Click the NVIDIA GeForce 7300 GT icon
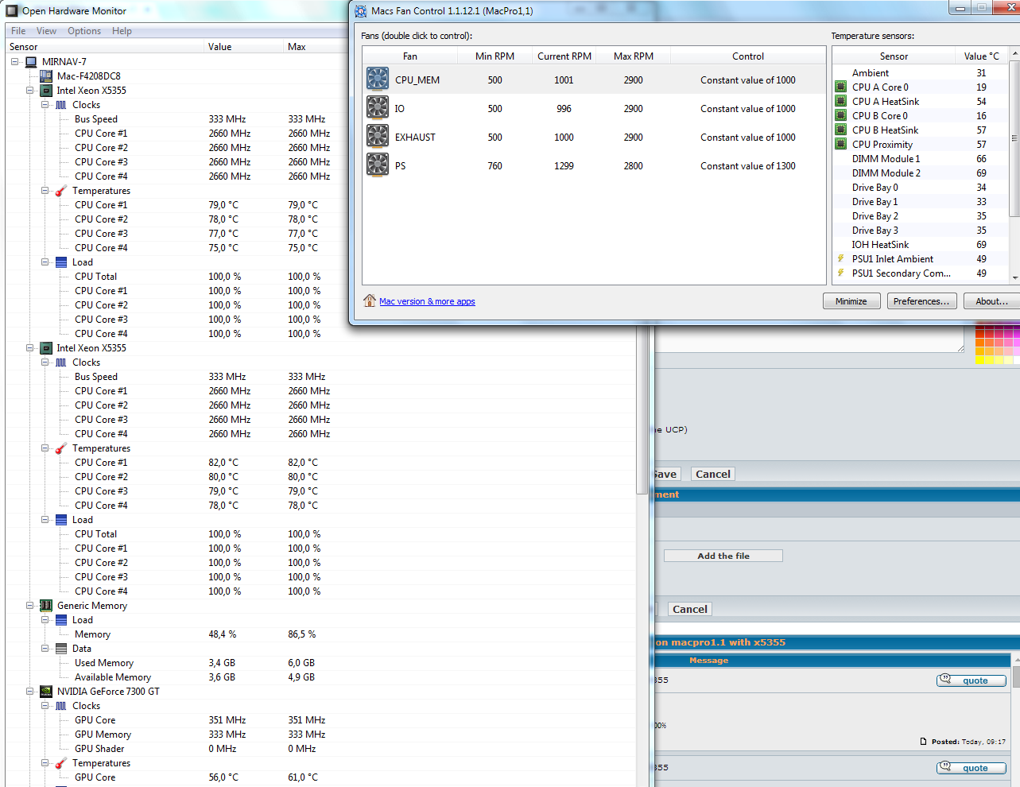 [x=46, y=692]
